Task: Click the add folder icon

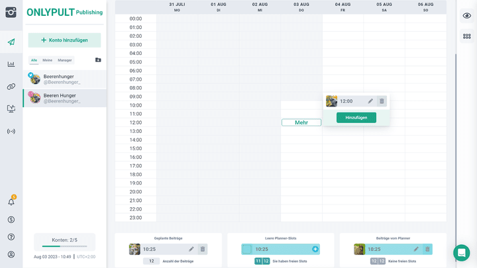Action: pos(98,60)
